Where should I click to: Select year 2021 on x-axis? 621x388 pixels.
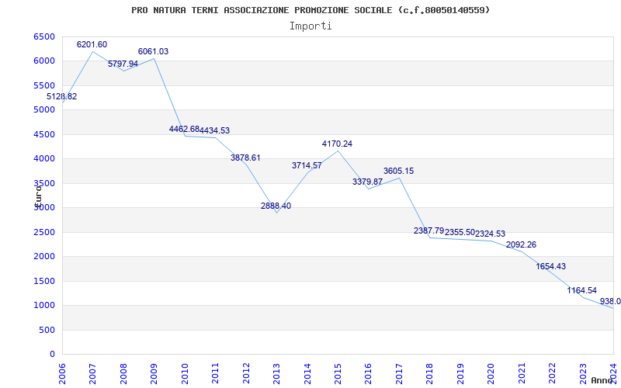522,374
